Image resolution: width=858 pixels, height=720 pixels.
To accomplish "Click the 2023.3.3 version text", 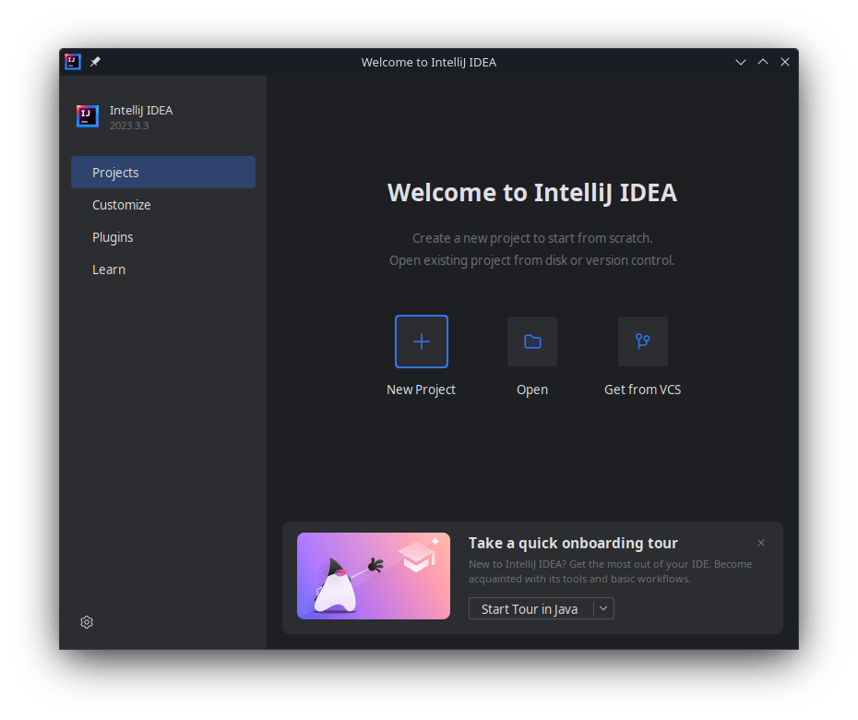I will point(129,126).
